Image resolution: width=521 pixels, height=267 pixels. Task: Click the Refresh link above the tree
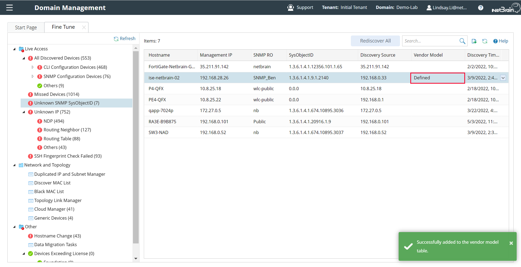[125, 38]
